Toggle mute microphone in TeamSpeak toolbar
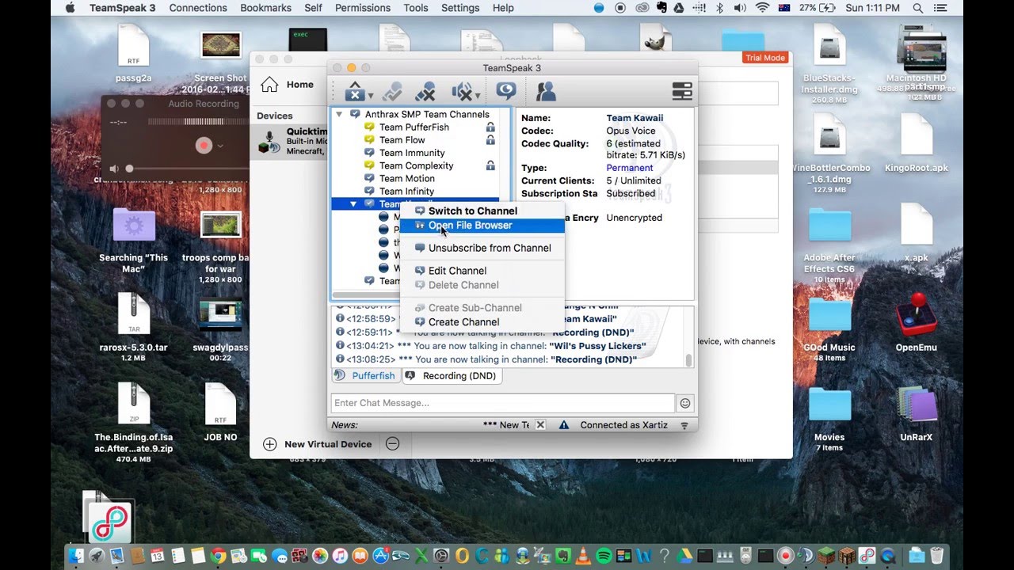Screen dimensions: 1014x570 coord(425,92)
